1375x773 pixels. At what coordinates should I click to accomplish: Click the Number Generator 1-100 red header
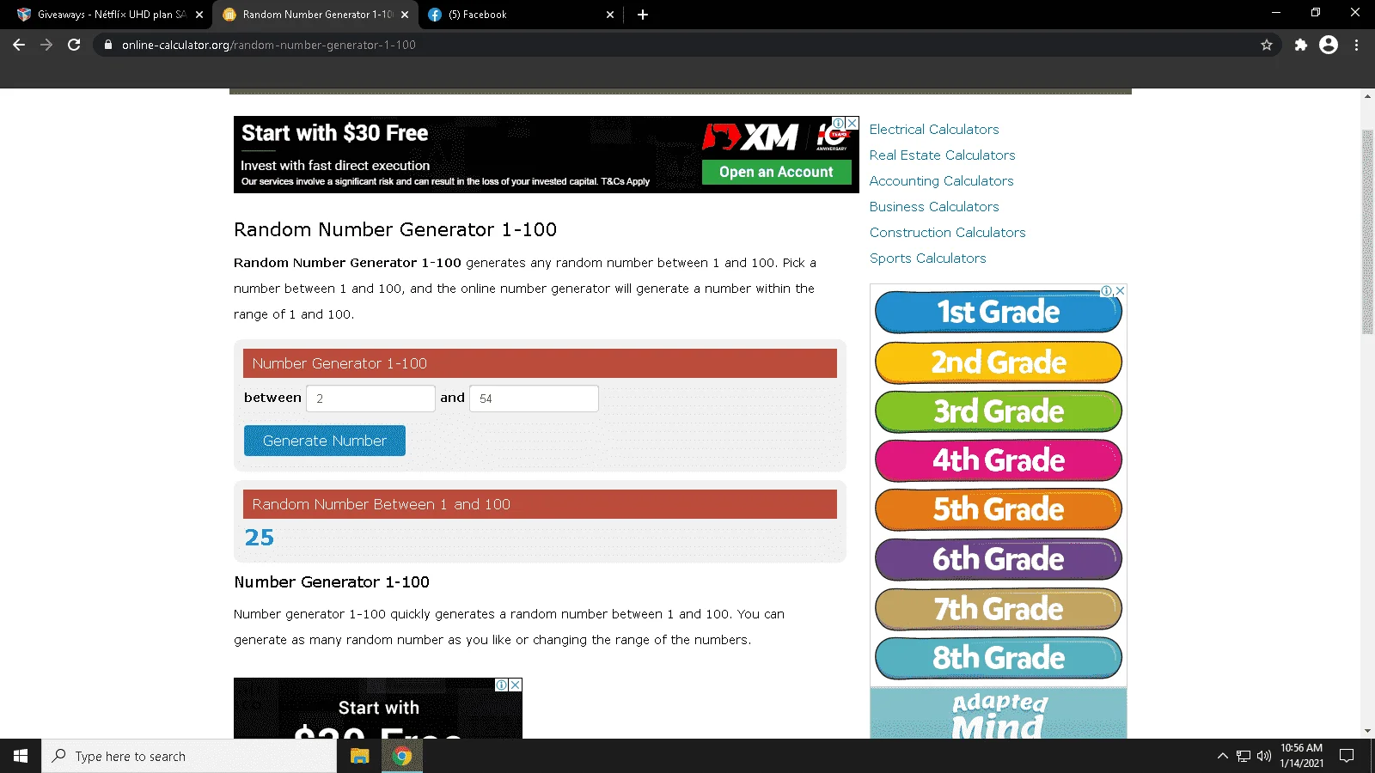coord(540,363)
